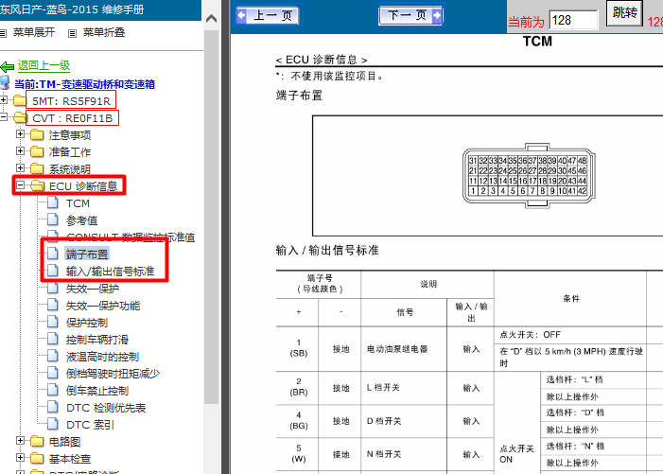Go to next page with 下一页
This screenshot has width=663, height=474.
click(410, 16)
